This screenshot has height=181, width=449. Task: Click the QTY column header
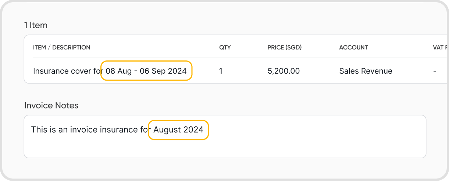pyautogui.click(x=225, y=48)
